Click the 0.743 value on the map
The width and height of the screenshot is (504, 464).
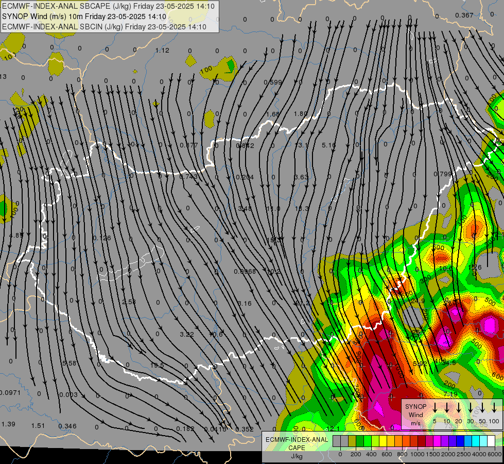point(188,177)
